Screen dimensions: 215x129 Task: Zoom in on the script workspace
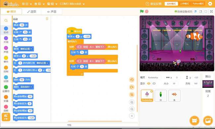pyautogui.click(x=132, y=102)
